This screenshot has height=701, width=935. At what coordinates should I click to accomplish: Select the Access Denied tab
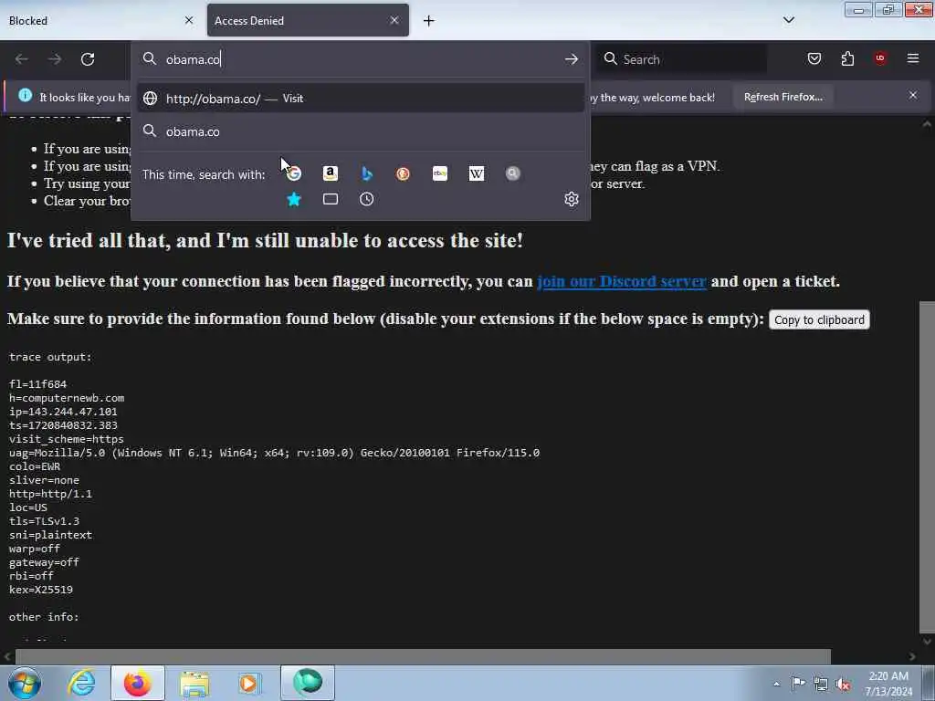(x=308, y=20)
